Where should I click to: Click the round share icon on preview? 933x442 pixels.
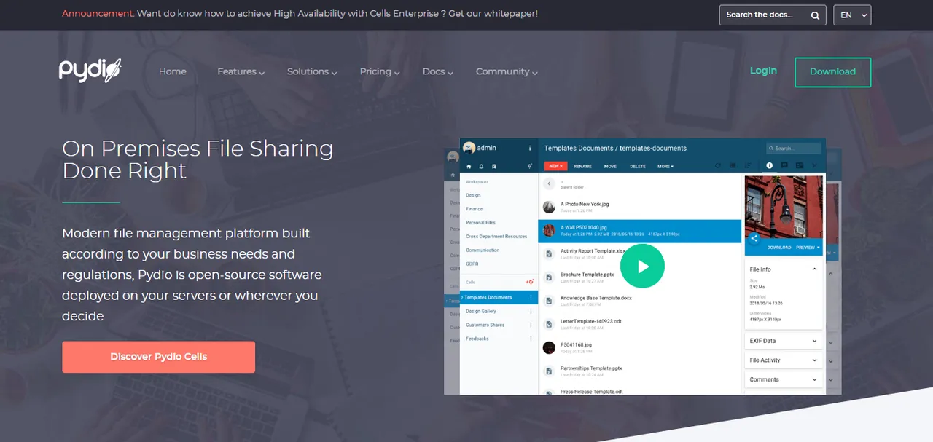point(754,238)
